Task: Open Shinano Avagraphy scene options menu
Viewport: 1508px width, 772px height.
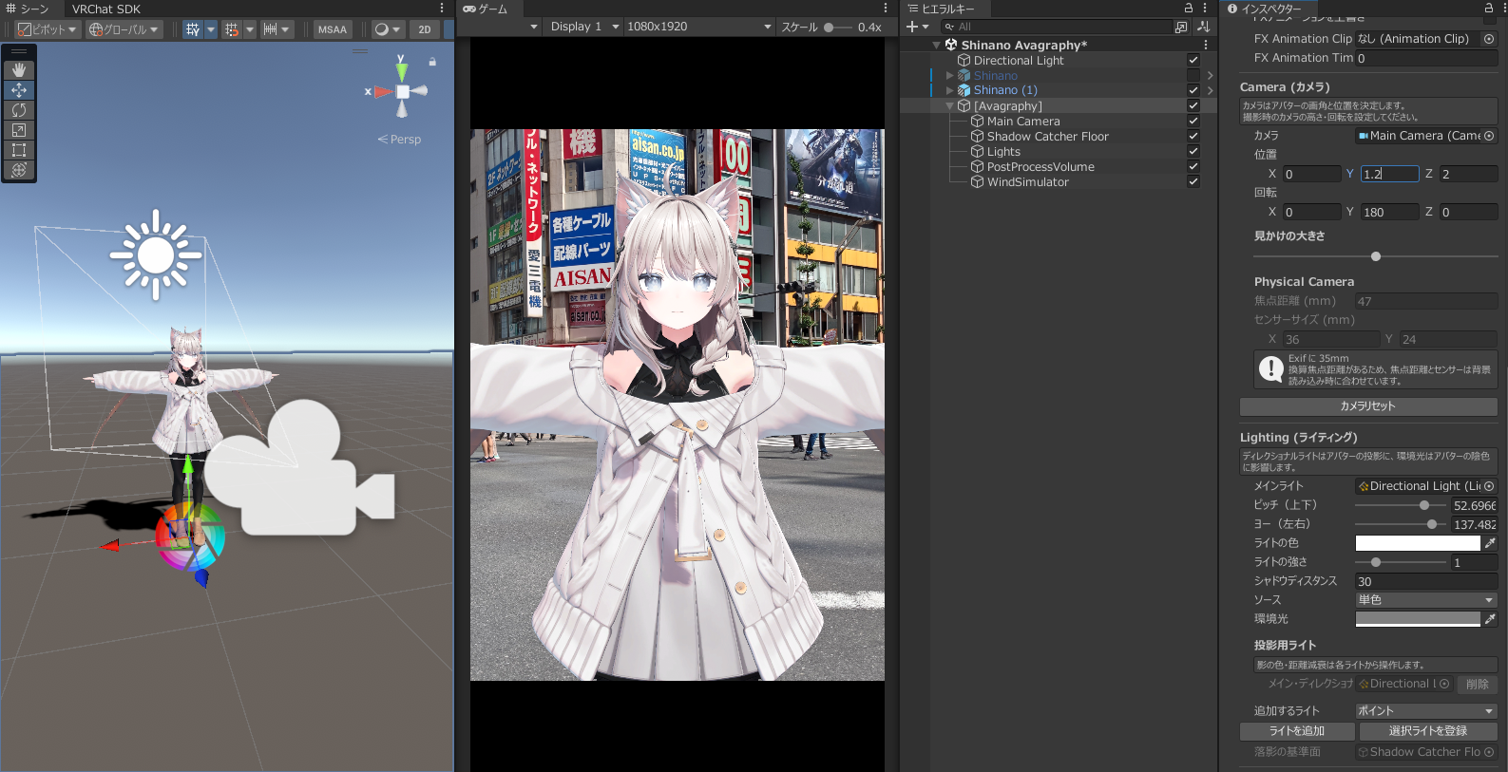Action: pyautogui.click(x=1206, y=45)
